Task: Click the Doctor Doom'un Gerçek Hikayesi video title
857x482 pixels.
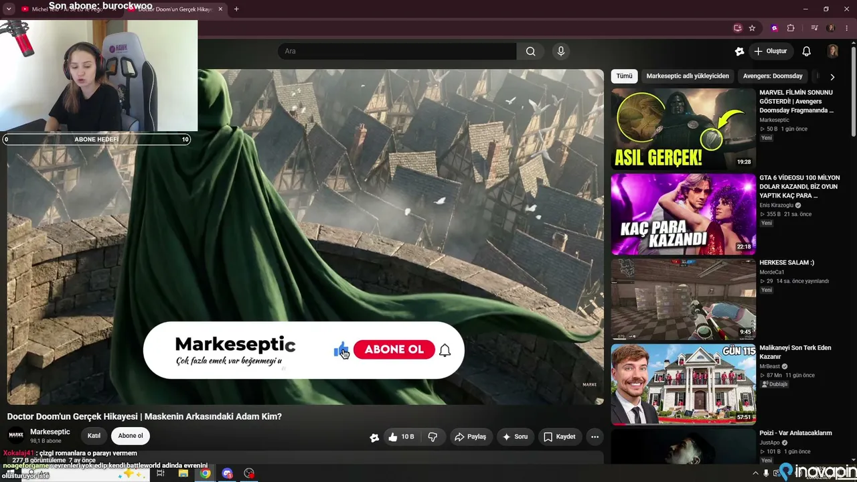Action: pos(145,416)
